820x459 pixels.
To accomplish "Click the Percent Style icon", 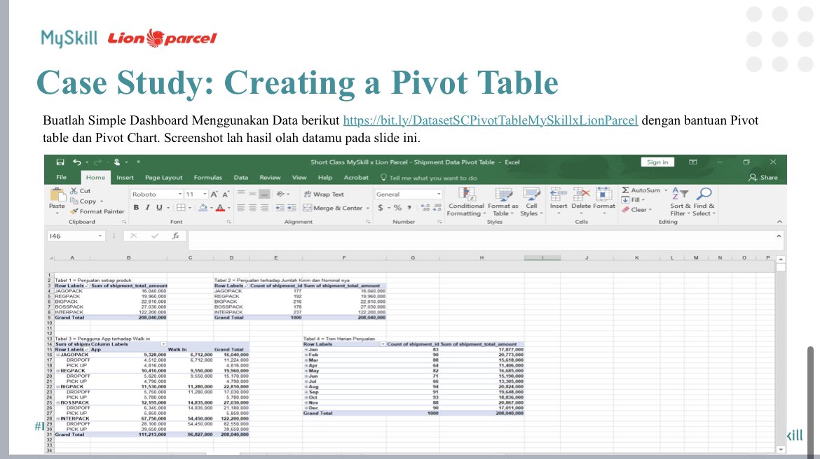I will click(397, 208).
